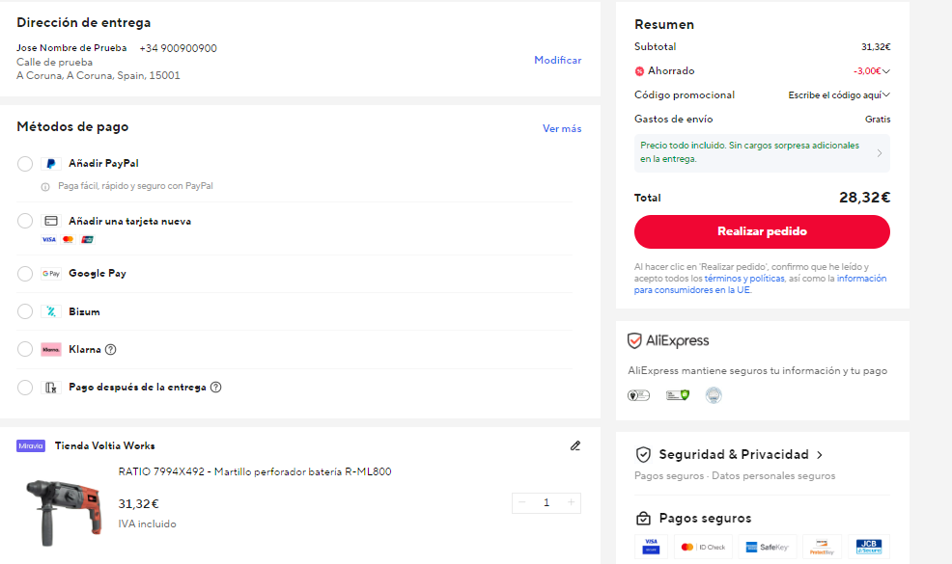Click the JCB J/Secure badge
The image size is (952, 564).
pos(869,547)
